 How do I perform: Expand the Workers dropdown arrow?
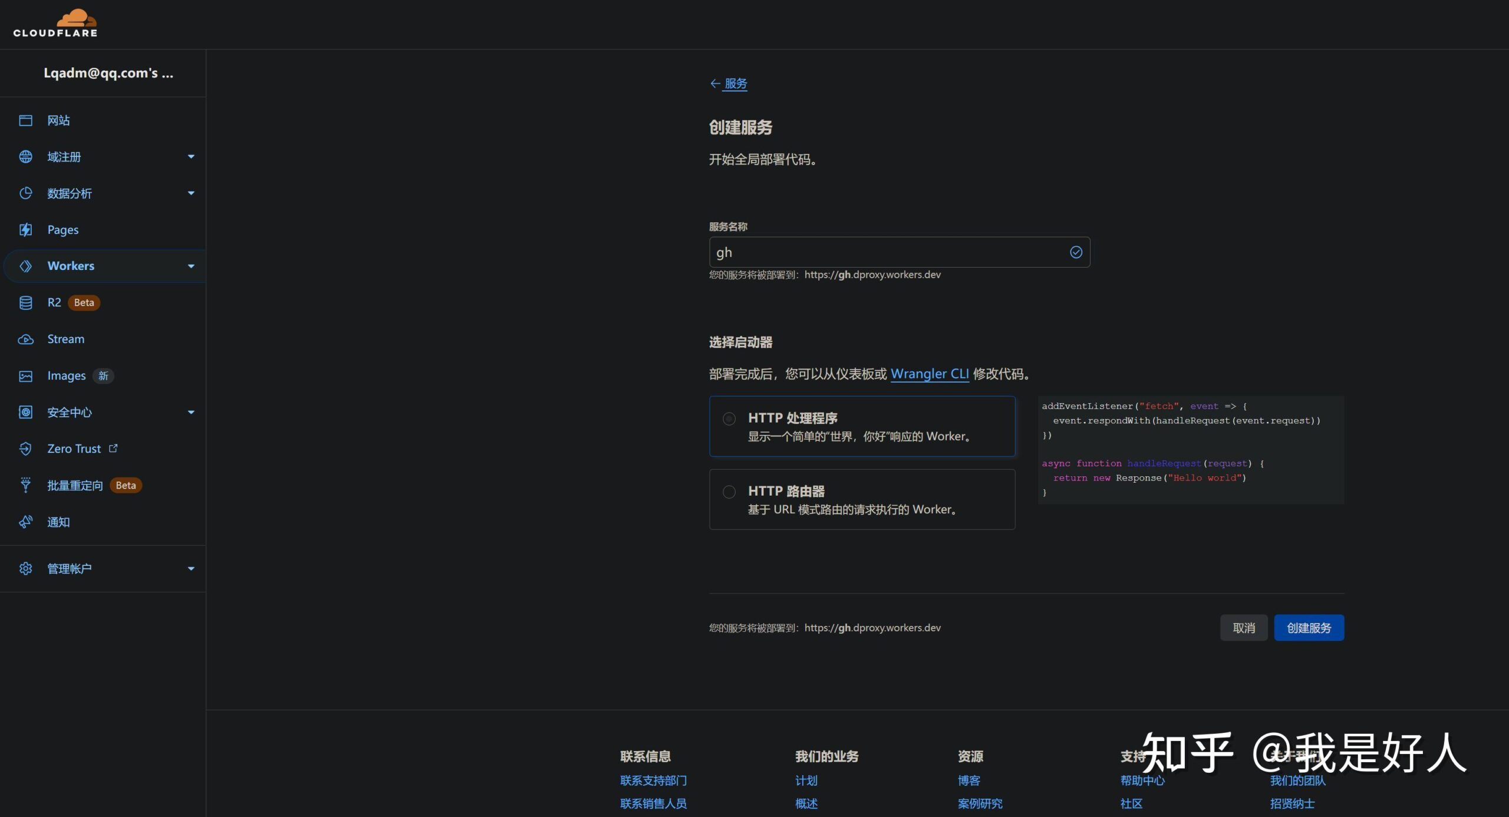(x=191, y=266)
